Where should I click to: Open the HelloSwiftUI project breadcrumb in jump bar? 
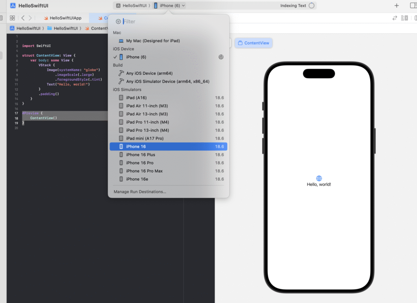(x=25, y=28)
